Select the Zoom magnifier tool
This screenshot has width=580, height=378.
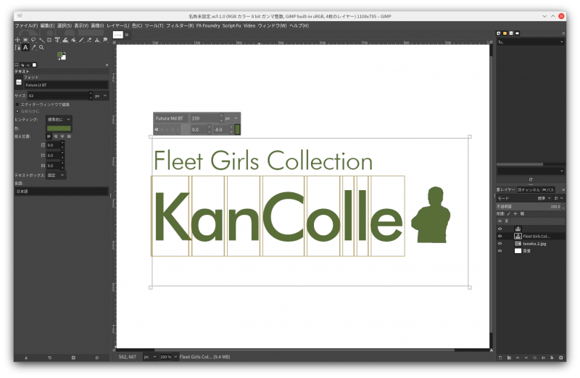(x=41, y=47)
